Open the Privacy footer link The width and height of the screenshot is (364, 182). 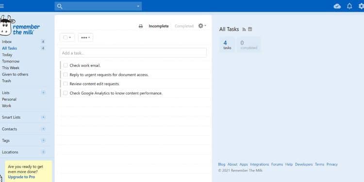332,164
